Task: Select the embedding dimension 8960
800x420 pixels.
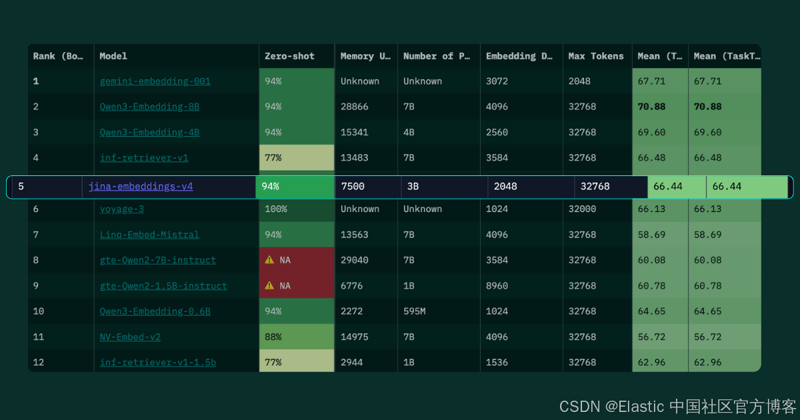Action: pyautogui.click(x=497, y=286)
